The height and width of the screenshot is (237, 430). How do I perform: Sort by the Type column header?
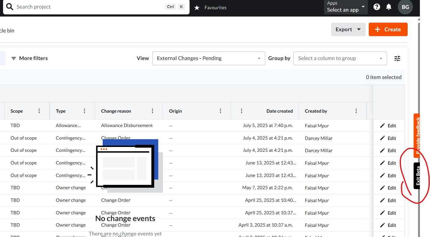pyautogui.click(x=61, y=111)
